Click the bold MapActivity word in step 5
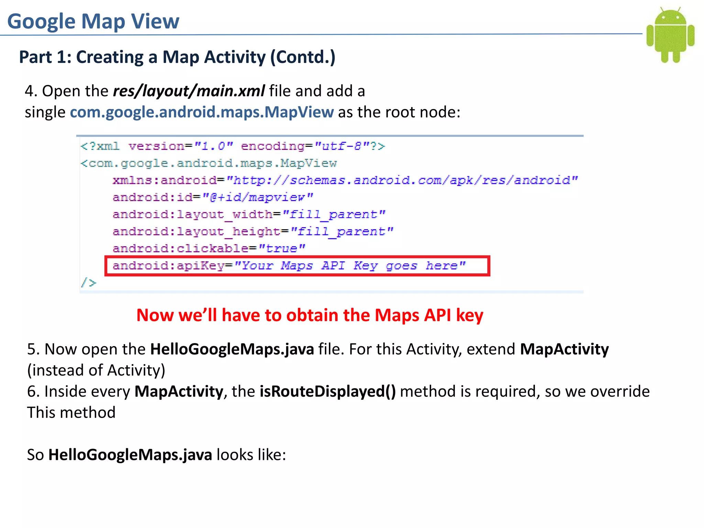Screen dimensions: 704x528 564,349
